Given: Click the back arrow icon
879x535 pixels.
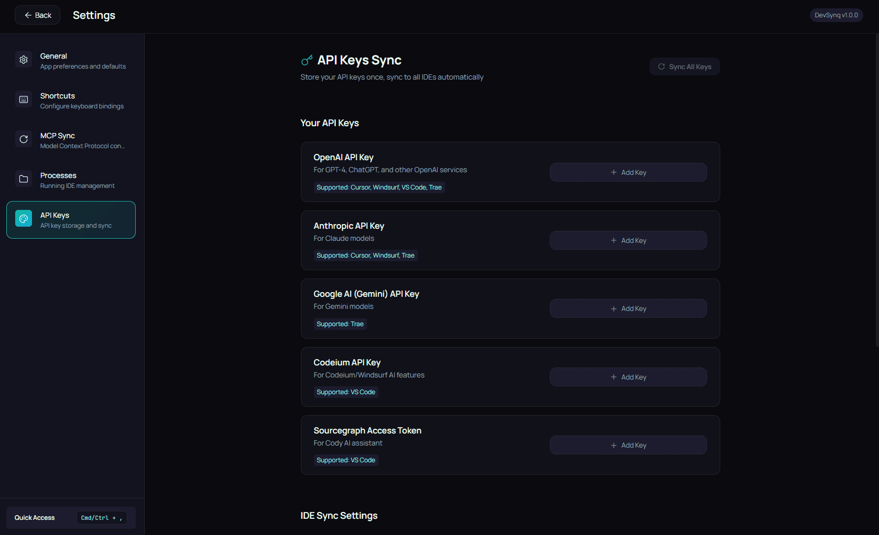Looking at the screenshot, I should pyautogui.click(x=28, y=15).
